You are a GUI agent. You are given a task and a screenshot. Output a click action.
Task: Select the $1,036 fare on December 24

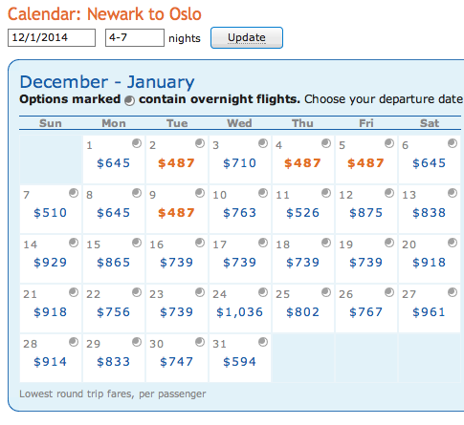click(239, 312)
